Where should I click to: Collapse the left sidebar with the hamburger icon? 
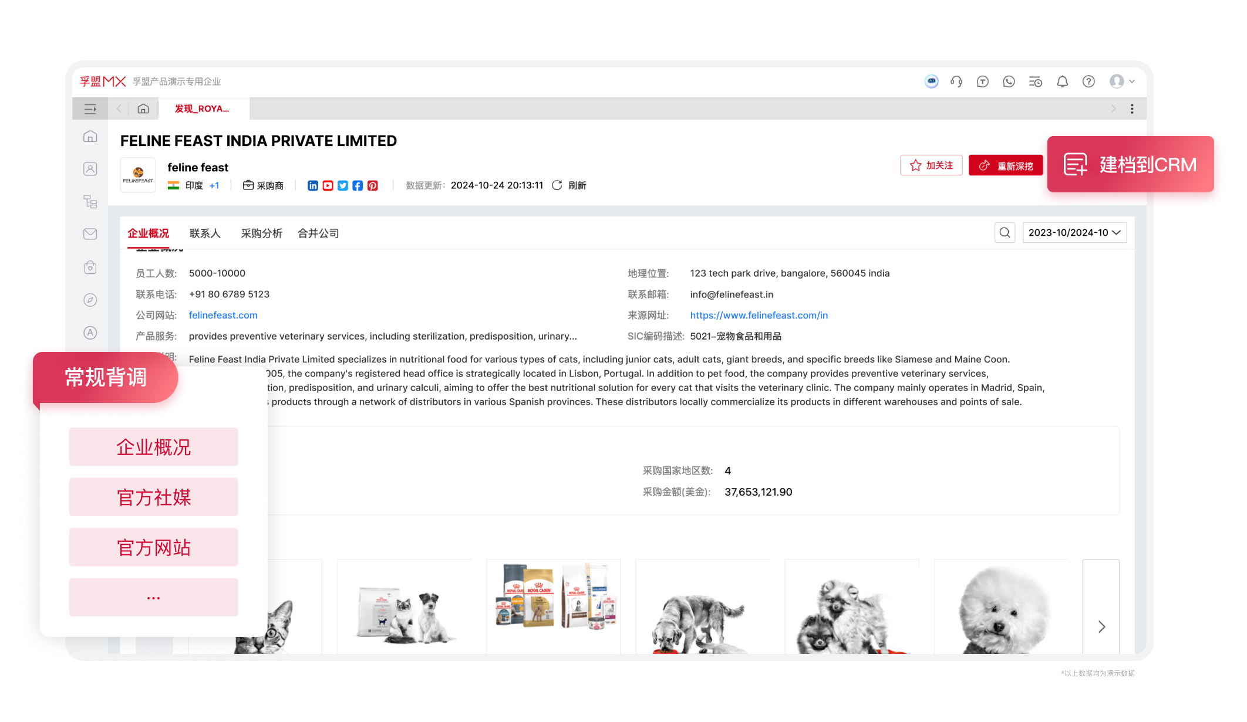(x=90, y=109)
